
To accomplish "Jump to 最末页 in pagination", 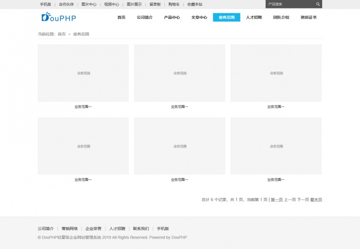I will 316,200.
